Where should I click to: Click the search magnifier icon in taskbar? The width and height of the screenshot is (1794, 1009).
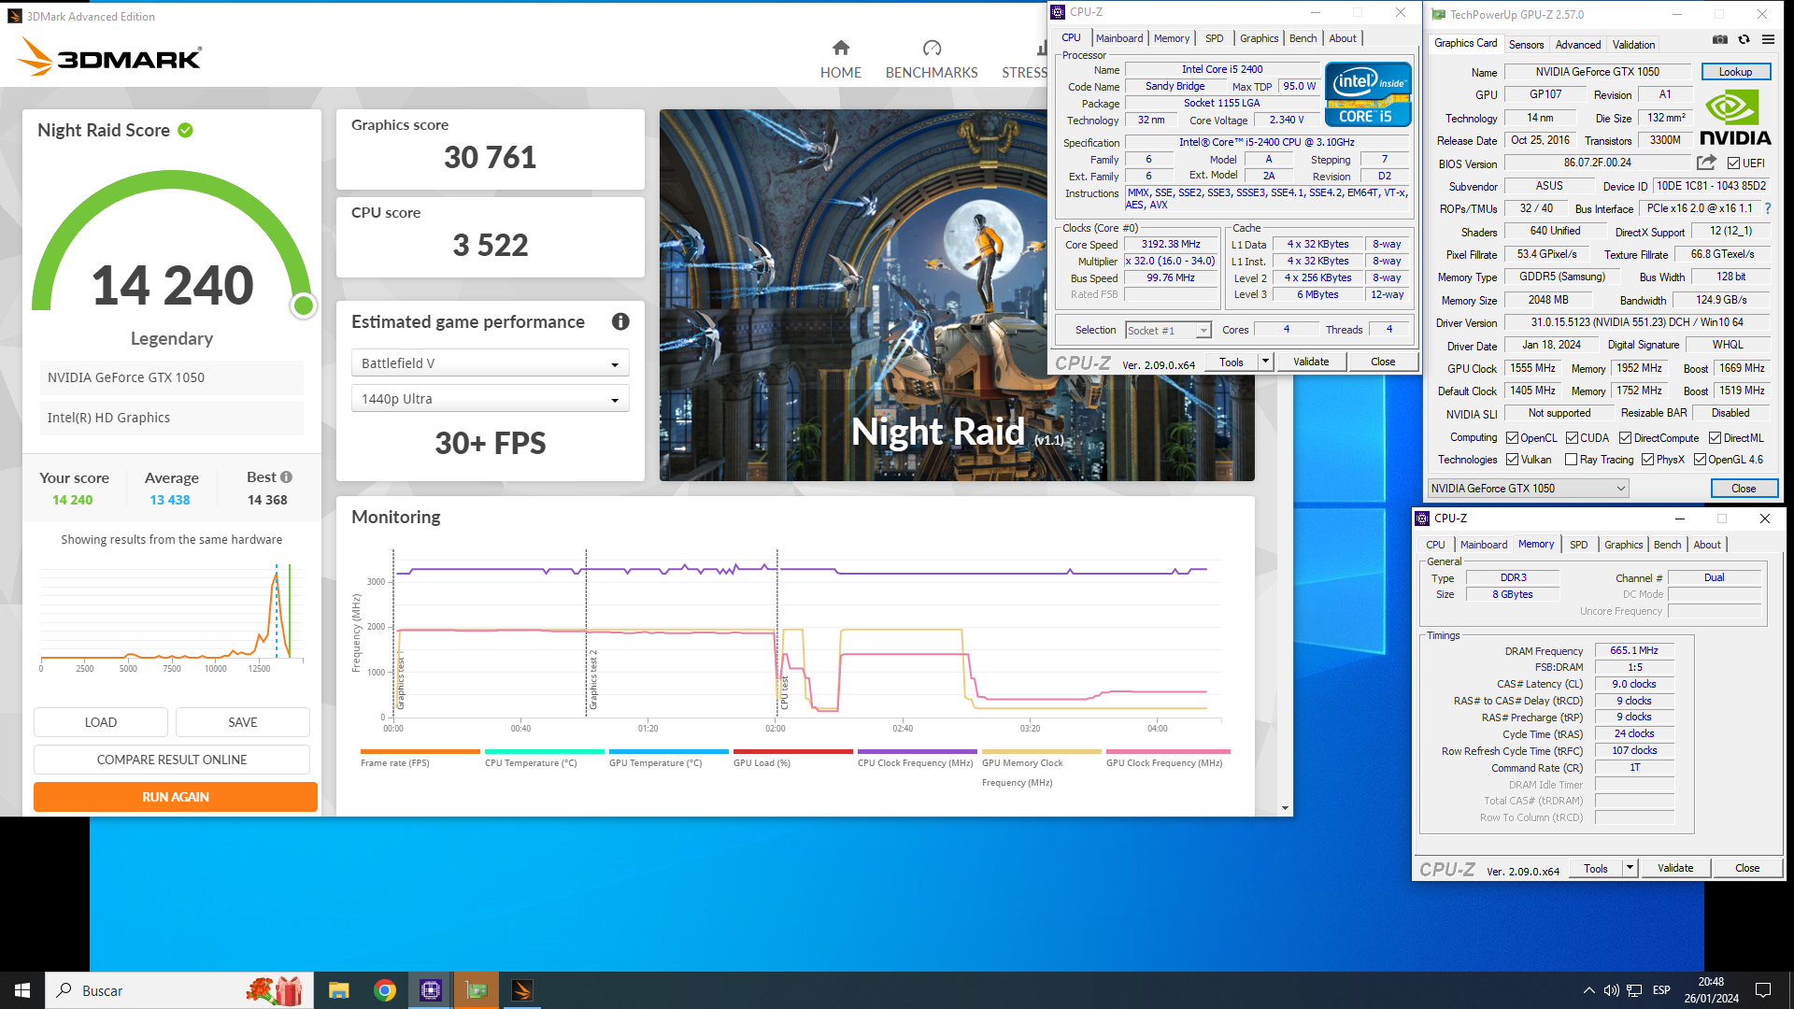point(64,990)
